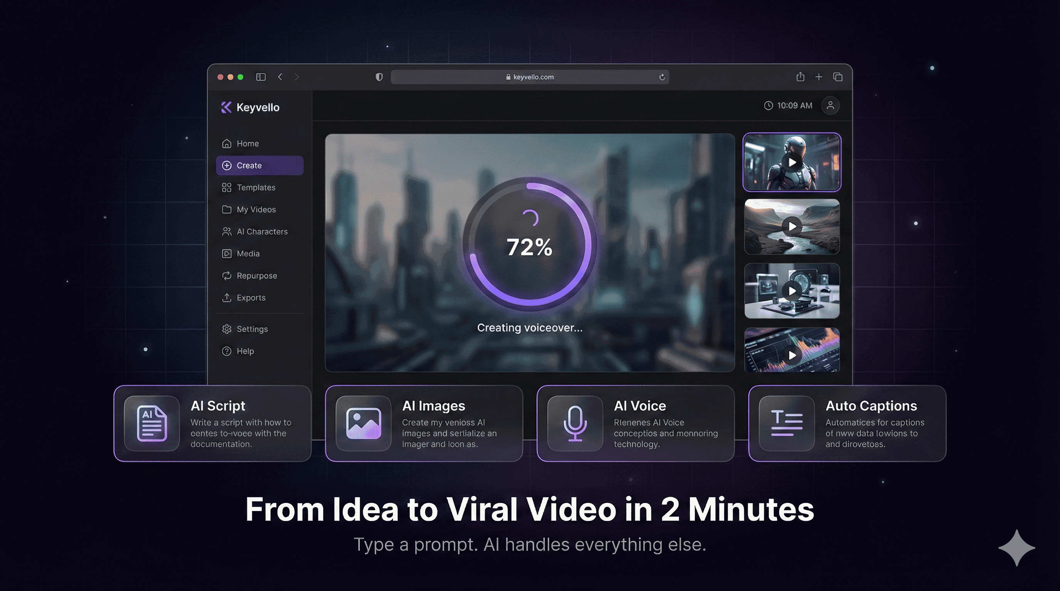
Task: Play the robot video thumbnail
Action: (x=792, y=162)
